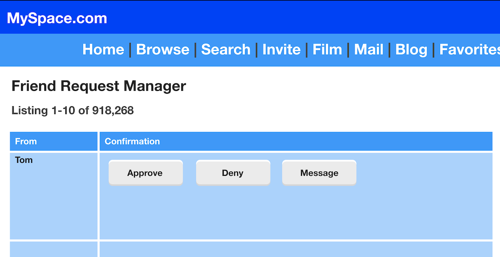Deny Tom's friend request

232,173
